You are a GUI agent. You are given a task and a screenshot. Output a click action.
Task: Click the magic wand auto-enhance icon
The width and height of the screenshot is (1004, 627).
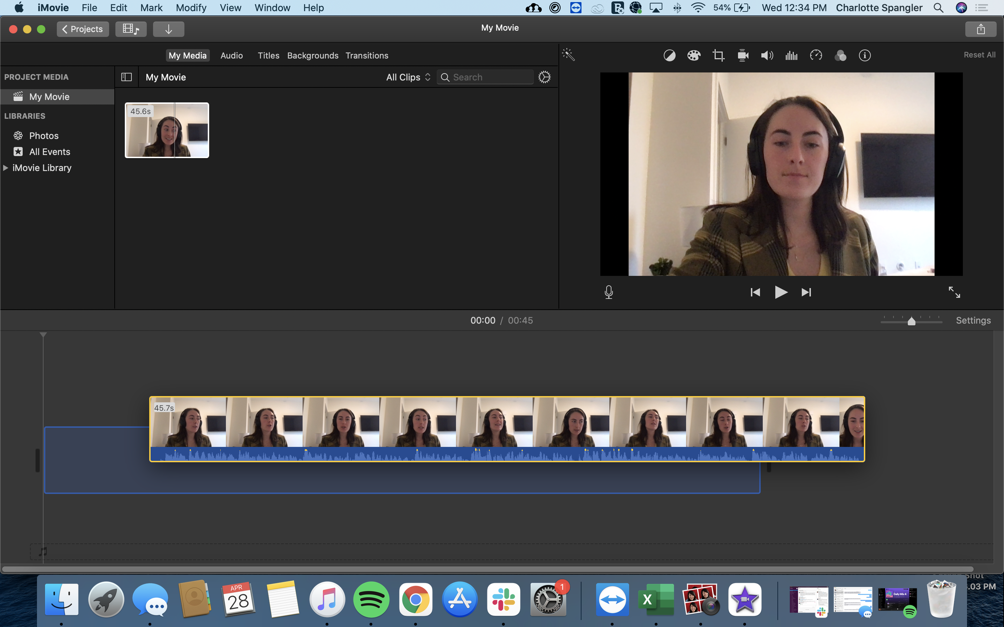click(x=568, y=54)
